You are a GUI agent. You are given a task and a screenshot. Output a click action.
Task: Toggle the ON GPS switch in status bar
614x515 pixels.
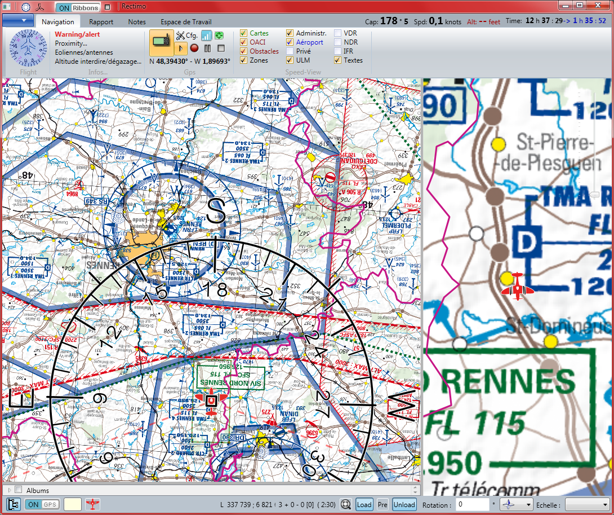coord(42,504)
